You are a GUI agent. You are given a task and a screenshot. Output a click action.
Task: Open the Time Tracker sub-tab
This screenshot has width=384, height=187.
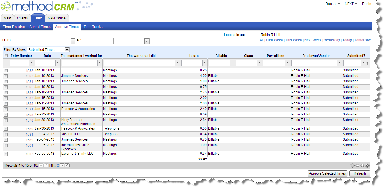pos(94,27)
